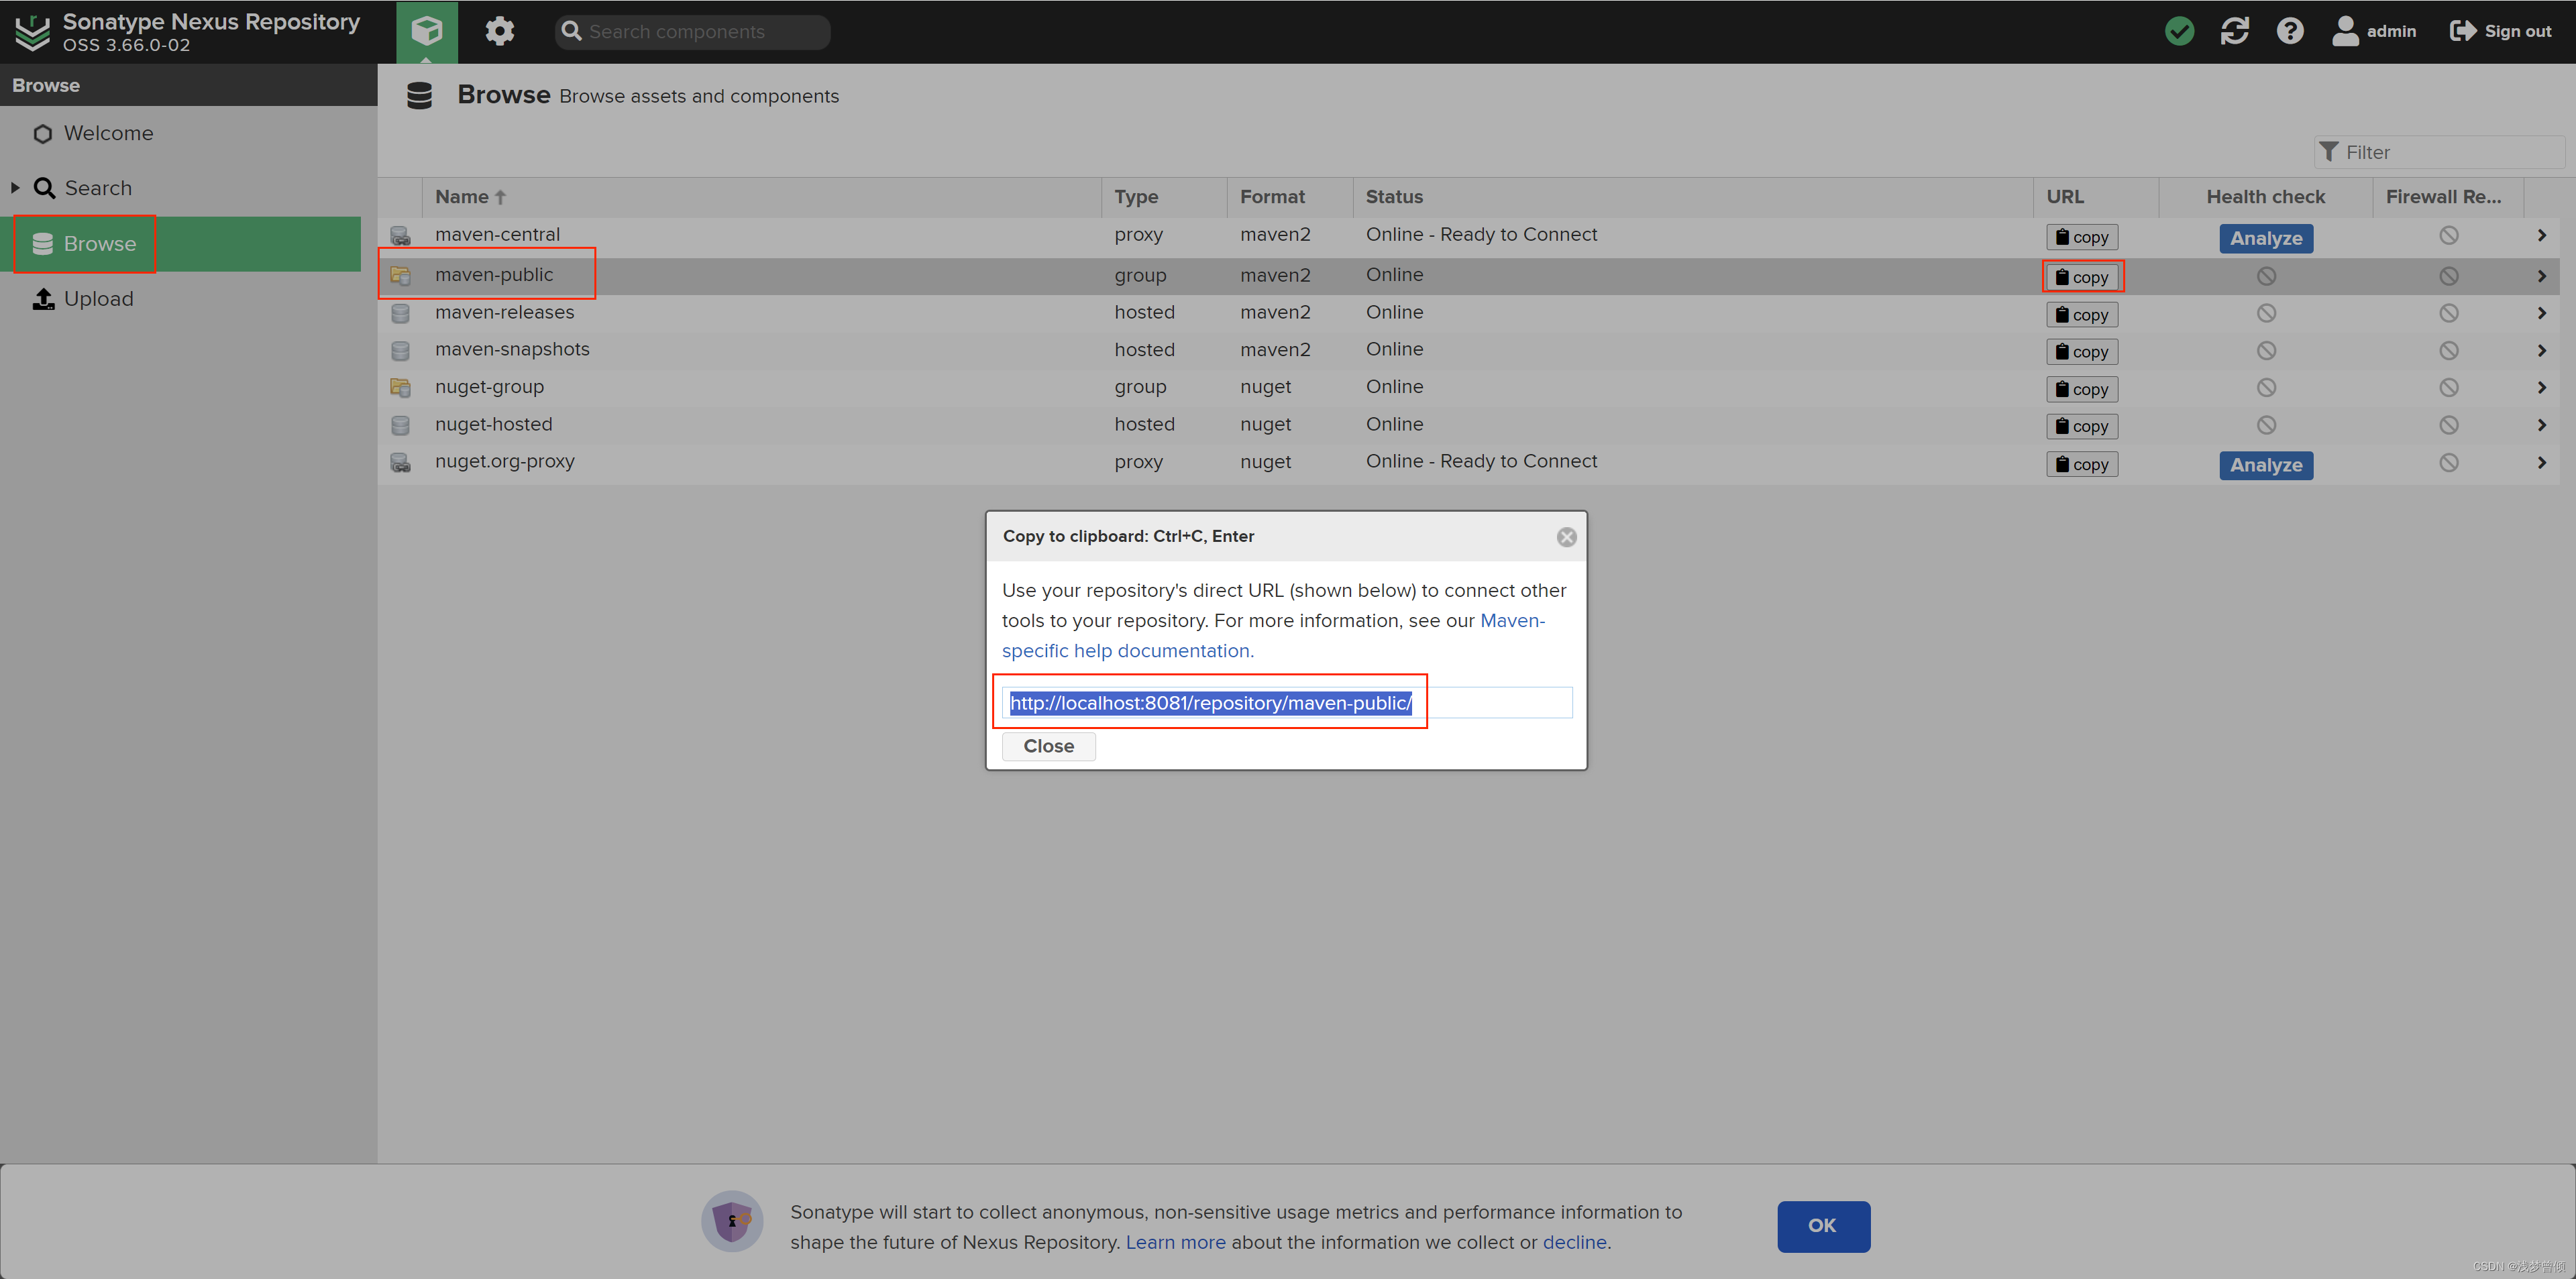
Task: Click the Health check column header
Action: 2265,197
